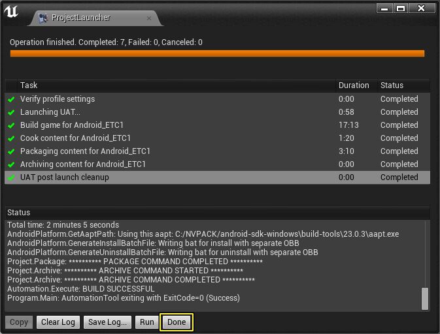Click the 3:10 duration value

[x=347, y=151]
